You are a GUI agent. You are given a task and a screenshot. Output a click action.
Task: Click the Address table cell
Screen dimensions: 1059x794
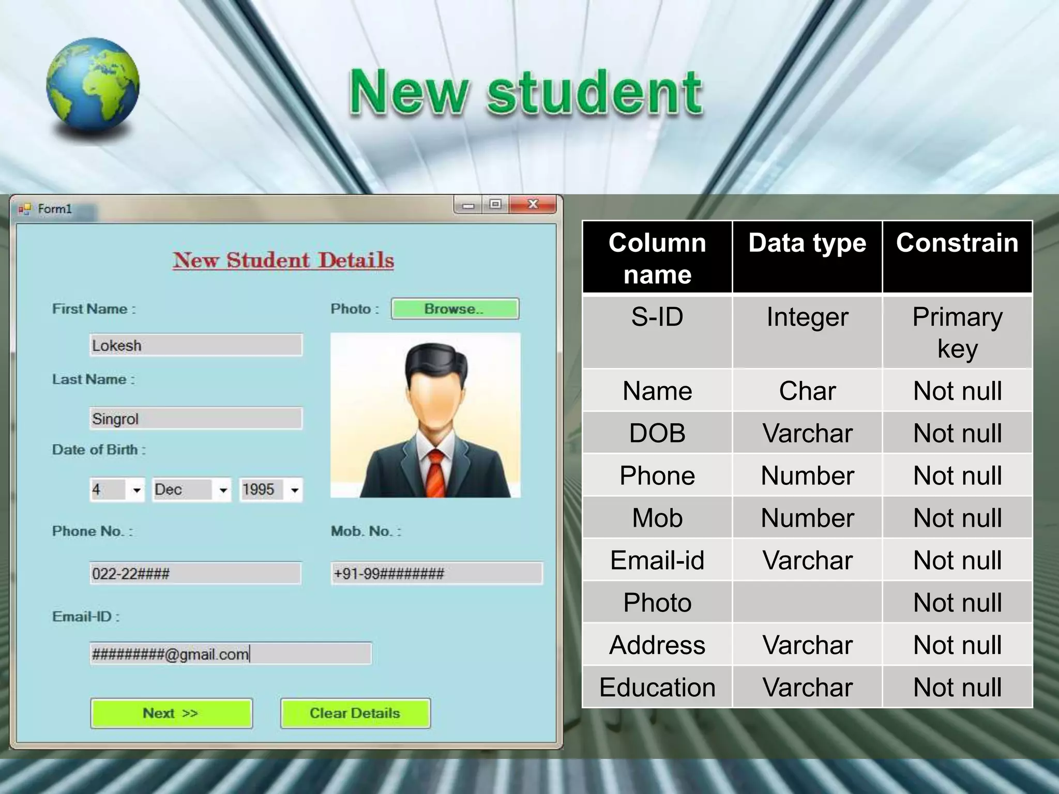tap(657, 645)
